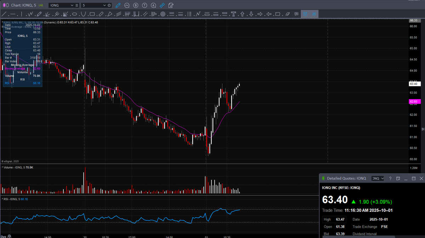This screenshot has width=425, height=238.
Task: Expand symbol dropdown in Detailed Quotes window
Action: [x=382, y=179]
